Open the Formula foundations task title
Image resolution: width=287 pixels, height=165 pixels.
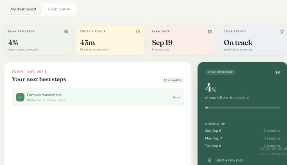[44, 95]
